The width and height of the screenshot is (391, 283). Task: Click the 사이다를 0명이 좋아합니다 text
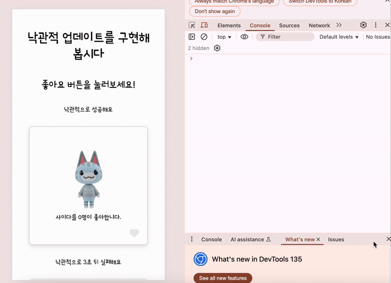coord(88,217)
